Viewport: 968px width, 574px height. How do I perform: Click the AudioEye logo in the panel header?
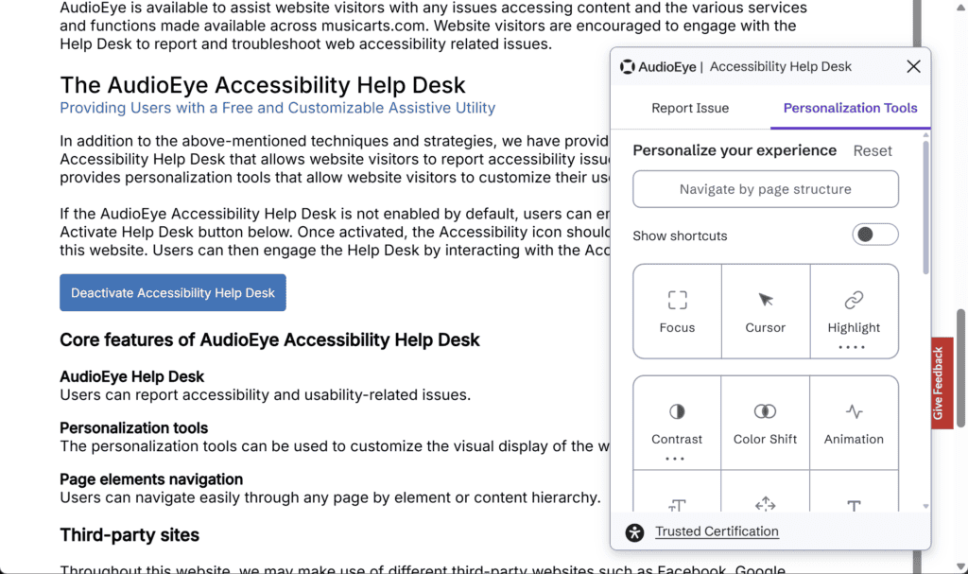626,66
